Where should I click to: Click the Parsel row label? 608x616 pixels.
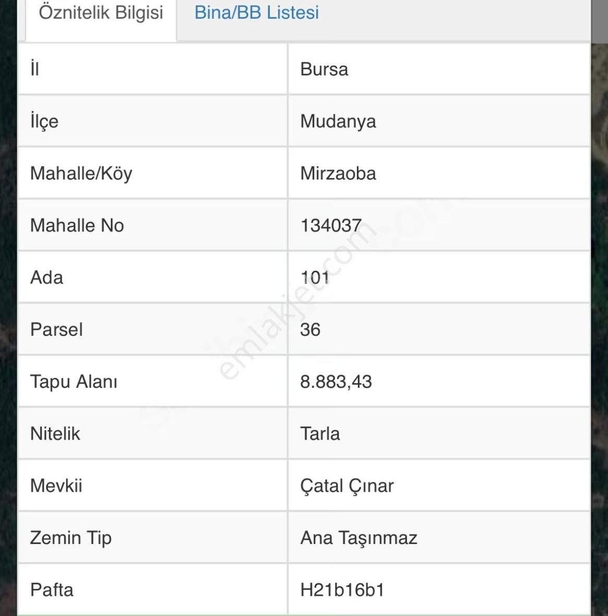coord(56,329)
